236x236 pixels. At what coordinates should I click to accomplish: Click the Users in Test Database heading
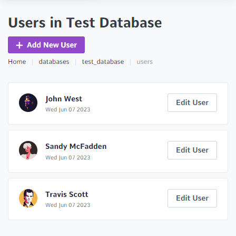click(x=85, y=23)
